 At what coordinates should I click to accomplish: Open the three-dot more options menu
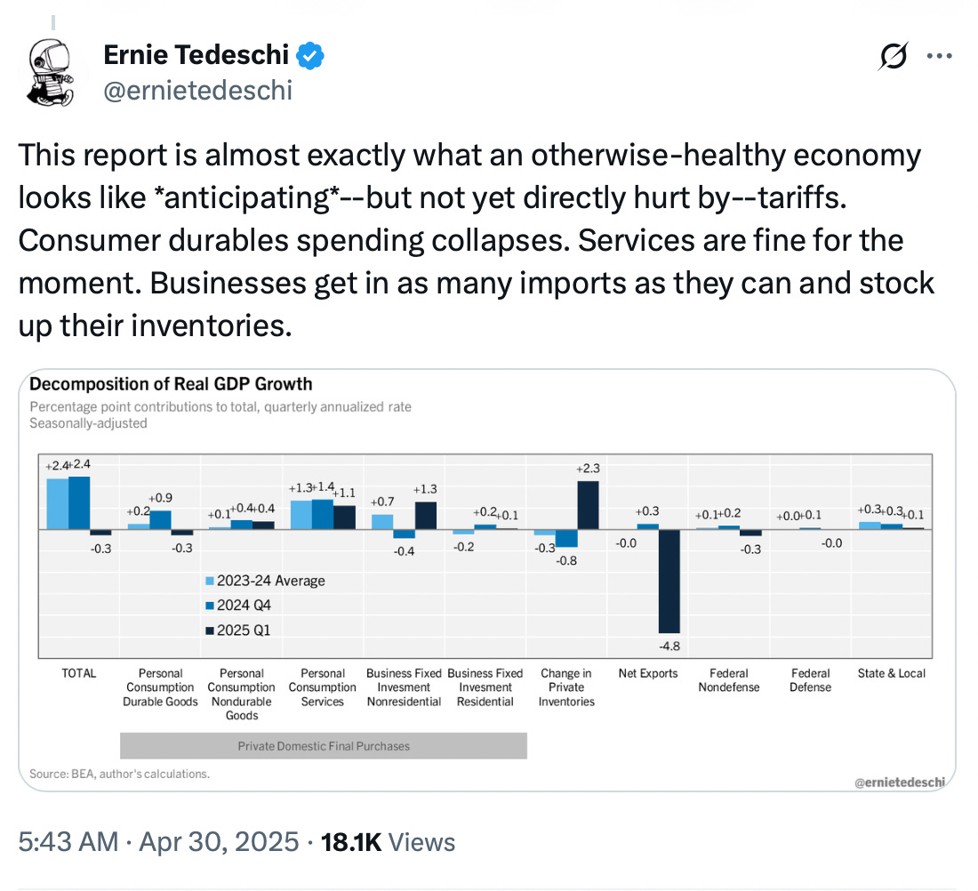pyautogui.click(x=938, y=56)
